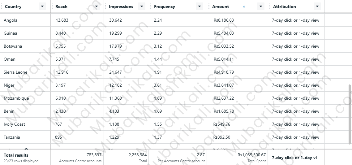Click Botswana's attribution setting cell
The width and height of the screenshot is (352, 165).
(x=295, y=46)
